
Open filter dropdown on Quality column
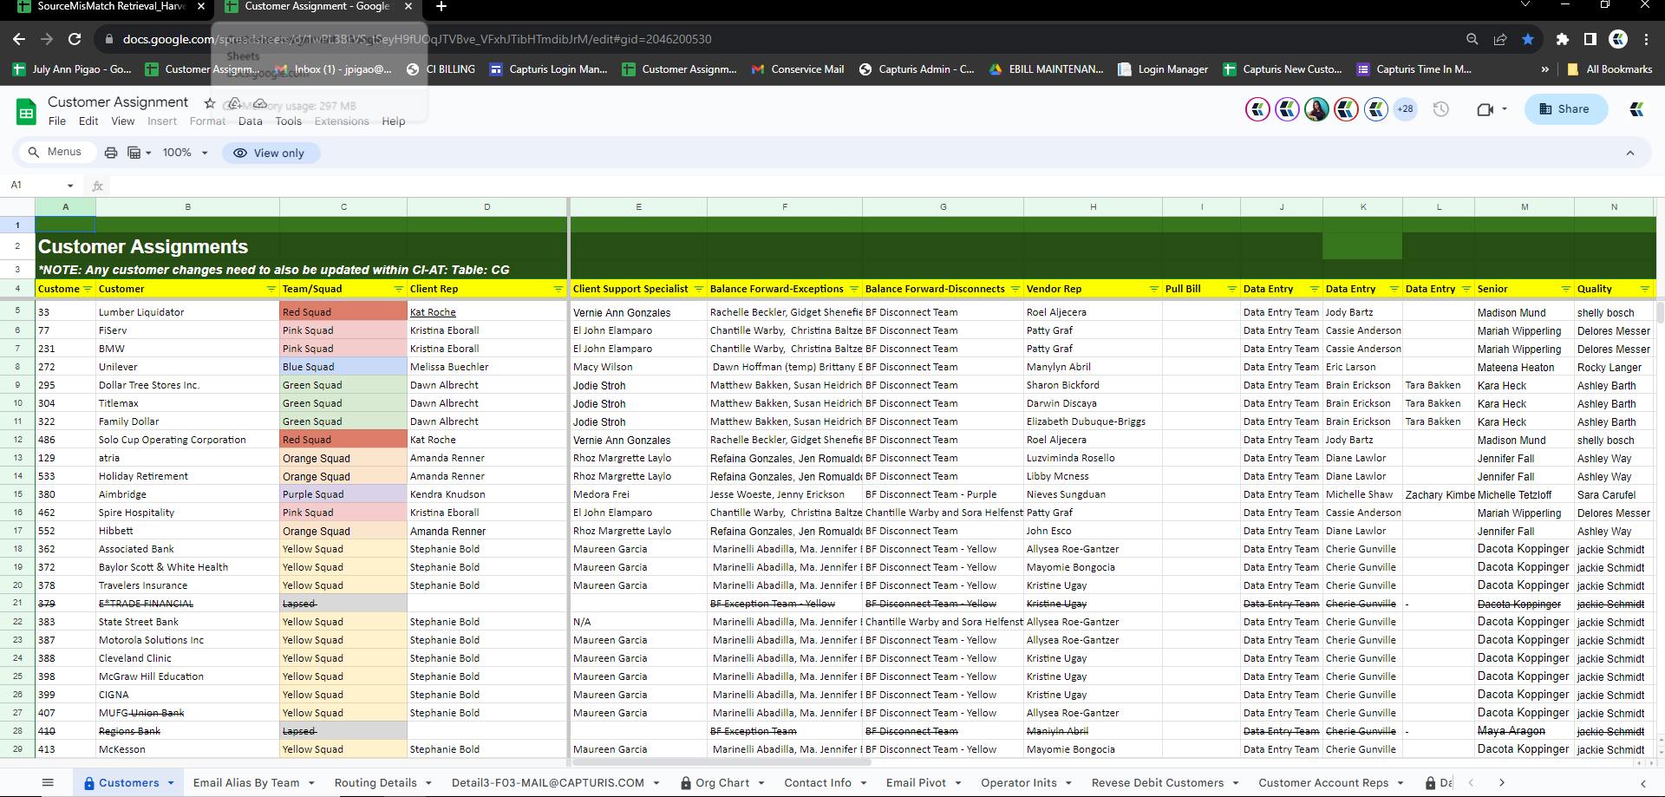[x=1644, y=289]
